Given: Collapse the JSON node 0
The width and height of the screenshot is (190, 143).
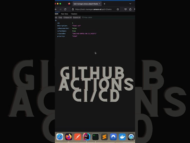Looking at the screenshot, I should coord(56,21).
